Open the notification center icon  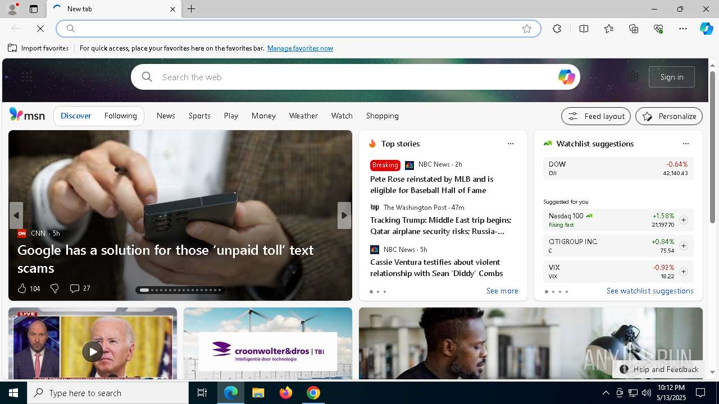pos(700,393)
